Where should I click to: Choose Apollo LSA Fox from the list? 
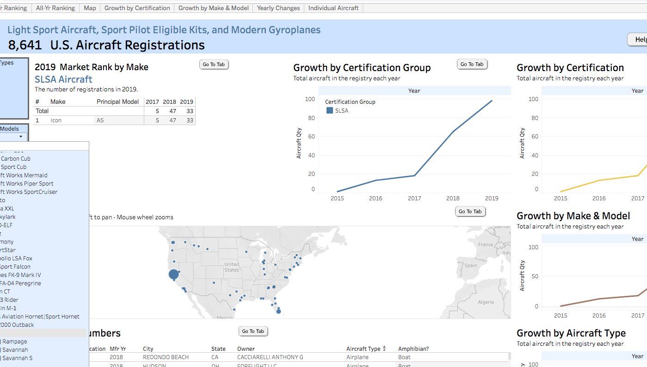click(x=16, y=259)
